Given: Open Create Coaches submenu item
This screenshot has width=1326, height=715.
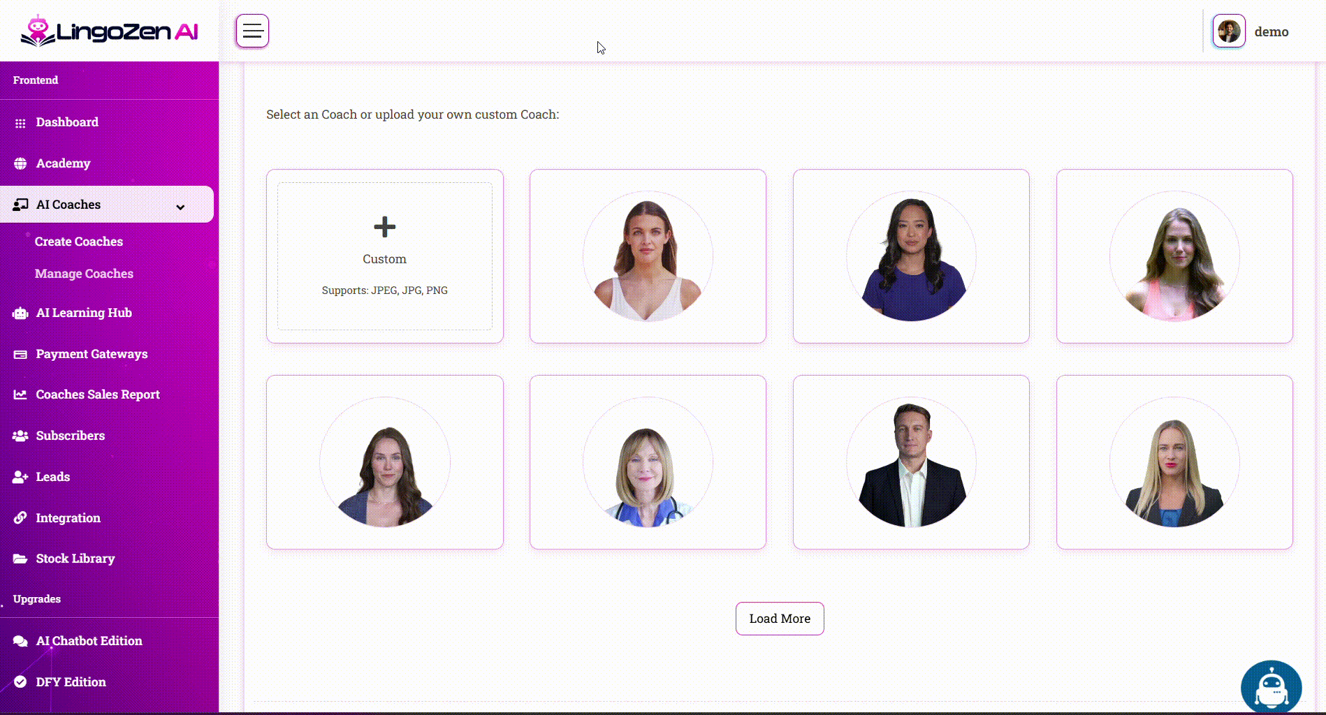Looking at the screenshot, I should 79,242.
